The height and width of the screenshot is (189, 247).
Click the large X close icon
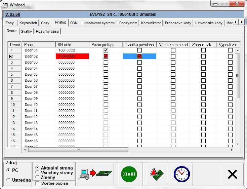(x=232, y=174)
